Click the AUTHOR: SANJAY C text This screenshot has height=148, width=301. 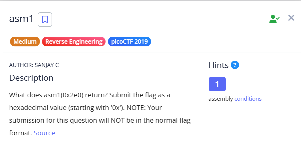coord(34,65)
